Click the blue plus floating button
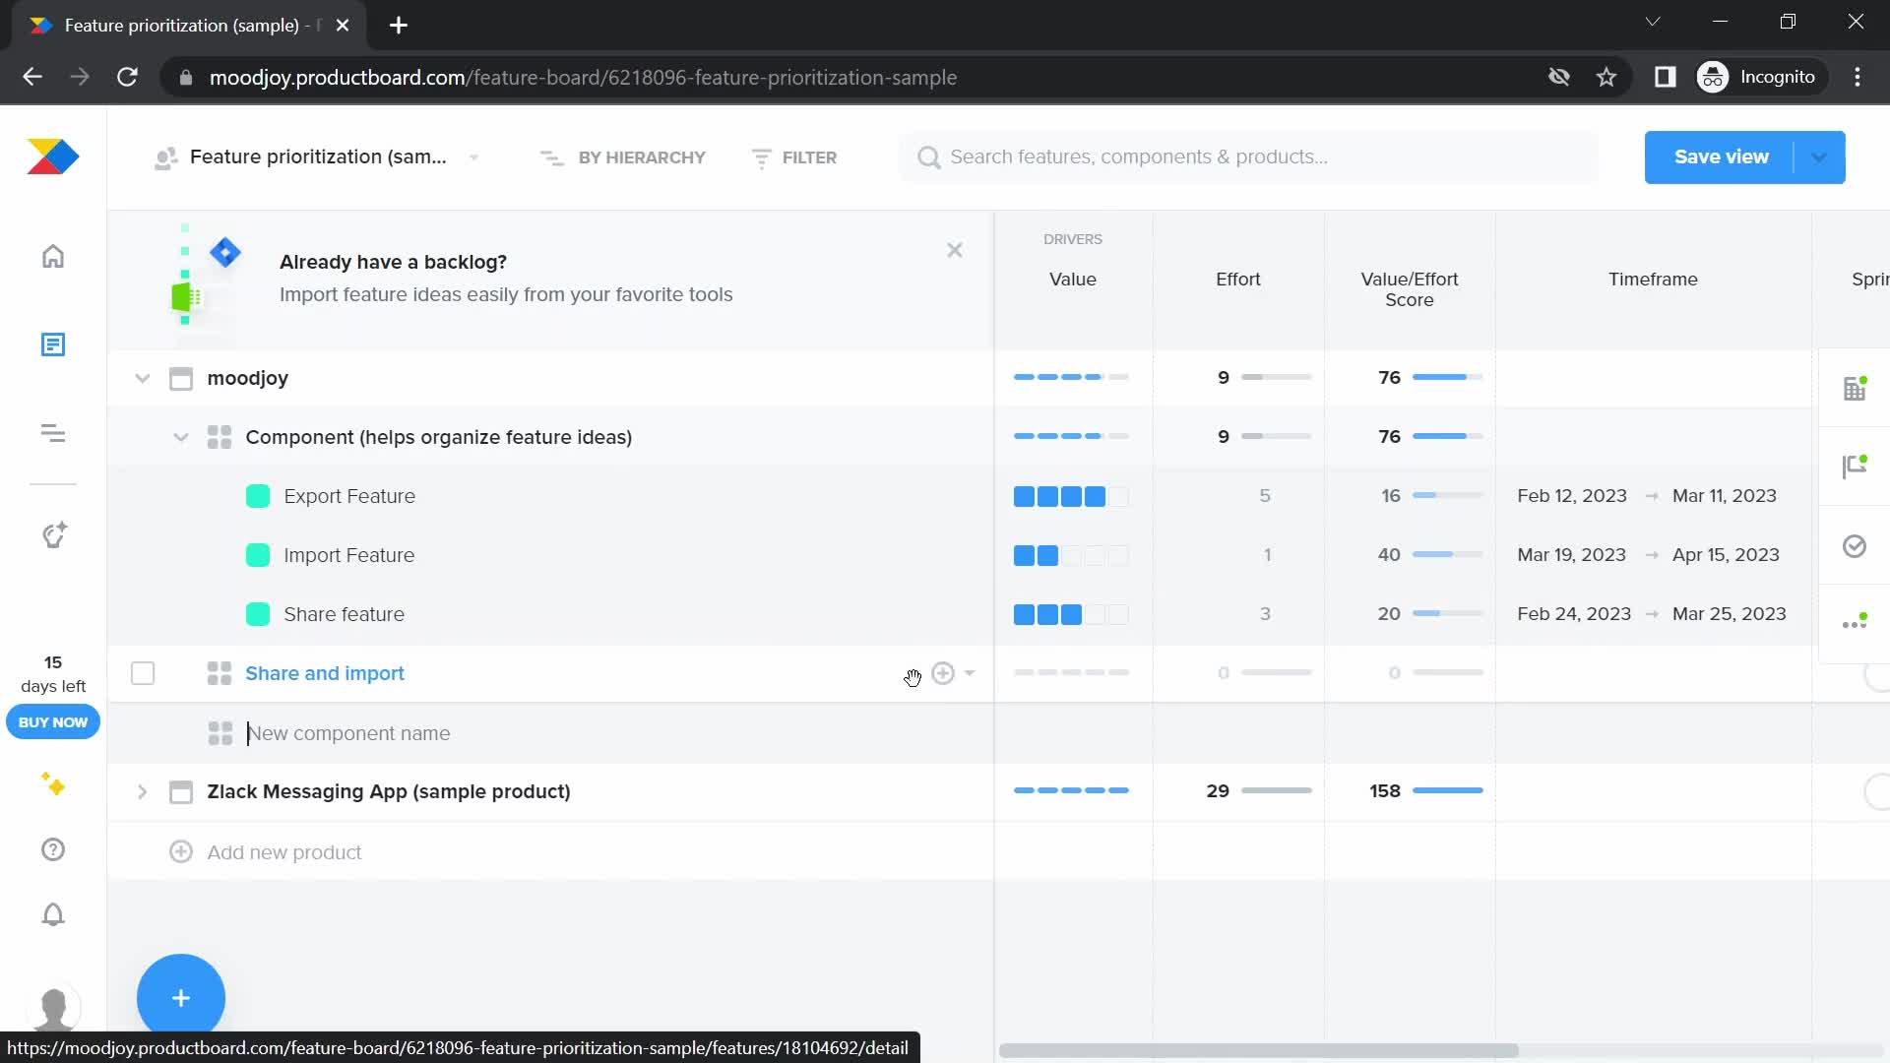 coord(181,998)
